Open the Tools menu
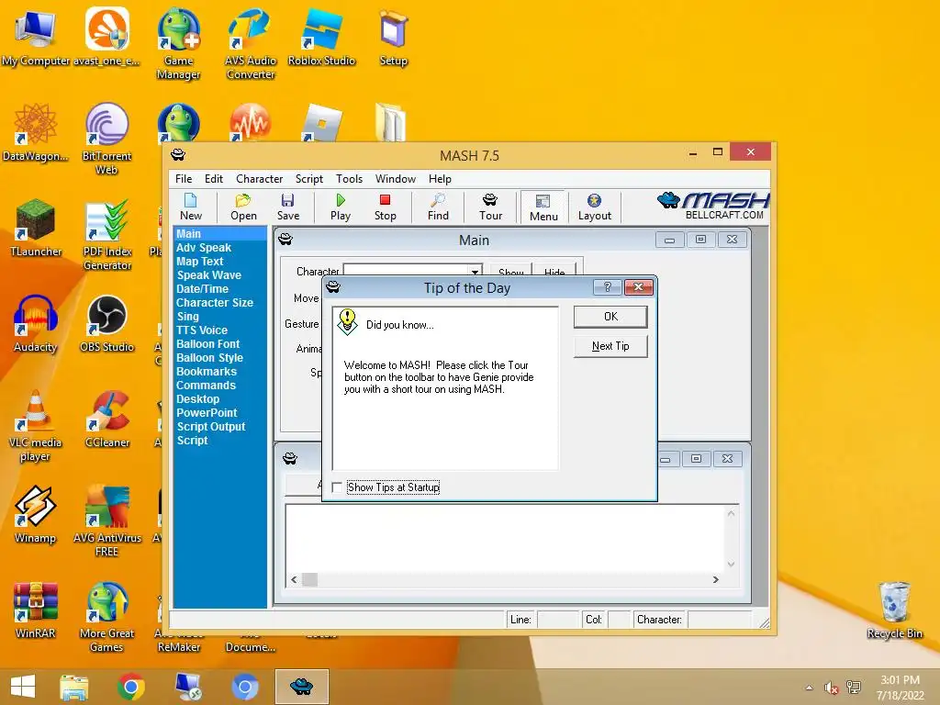The height and width of the screenshot is (705, 940). pyautogui.click(x=349, y=179)
